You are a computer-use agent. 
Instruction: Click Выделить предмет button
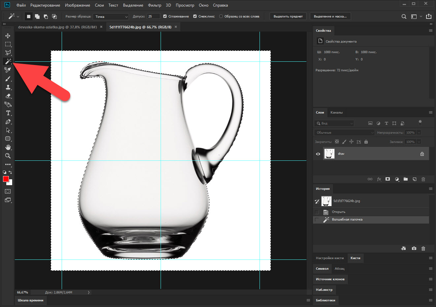point(288,17)
